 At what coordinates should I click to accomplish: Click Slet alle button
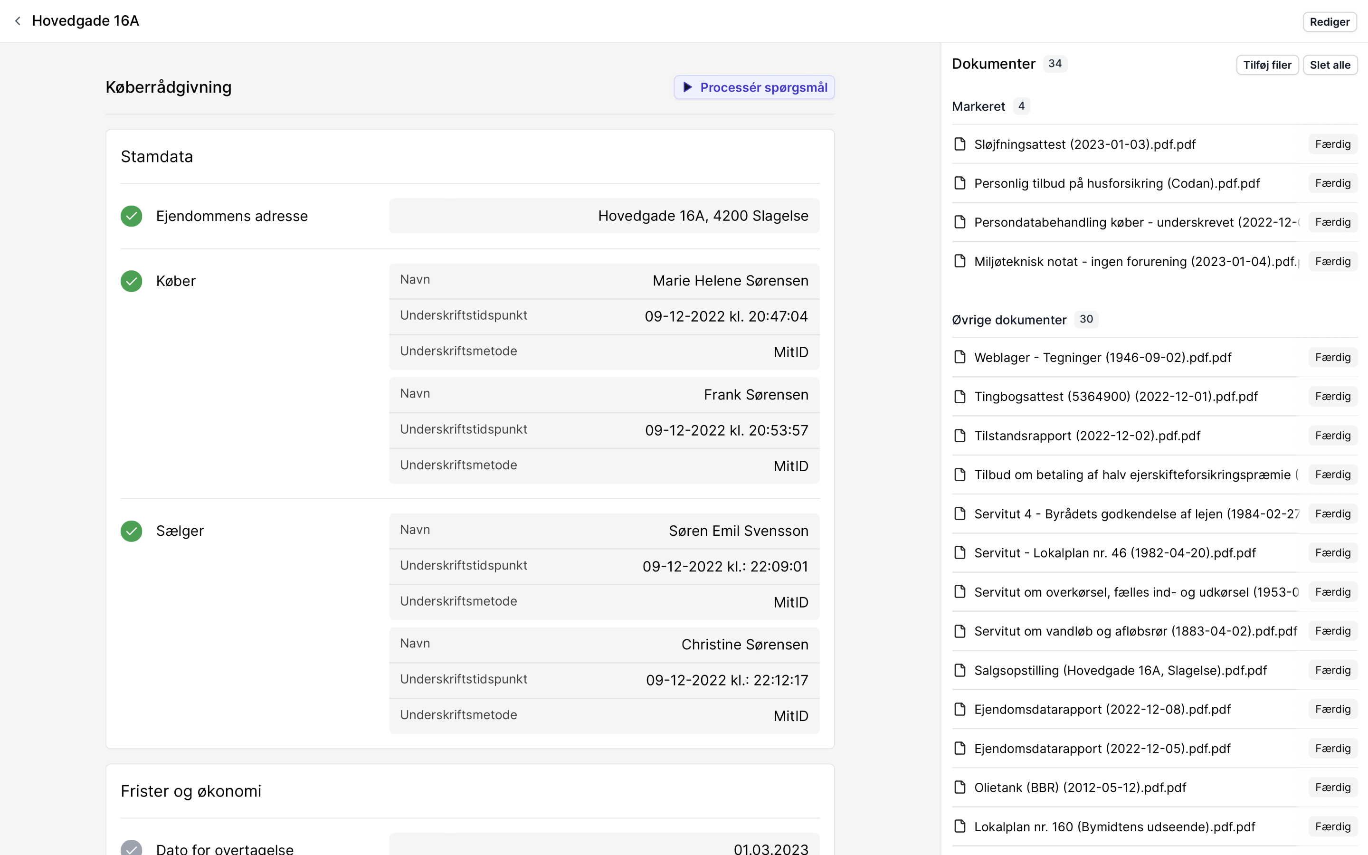click(x=1330, y=65)
